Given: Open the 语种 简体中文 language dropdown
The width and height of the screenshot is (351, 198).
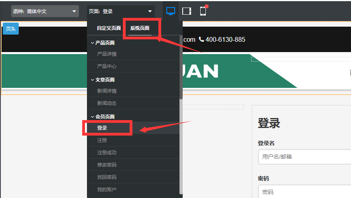Looking at the screenshot, I should coord(45,12).
